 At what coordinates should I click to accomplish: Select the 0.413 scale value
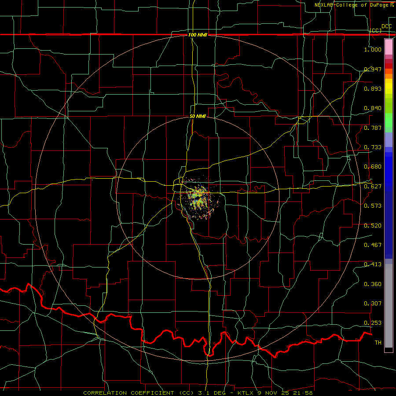tap(373, 264)
